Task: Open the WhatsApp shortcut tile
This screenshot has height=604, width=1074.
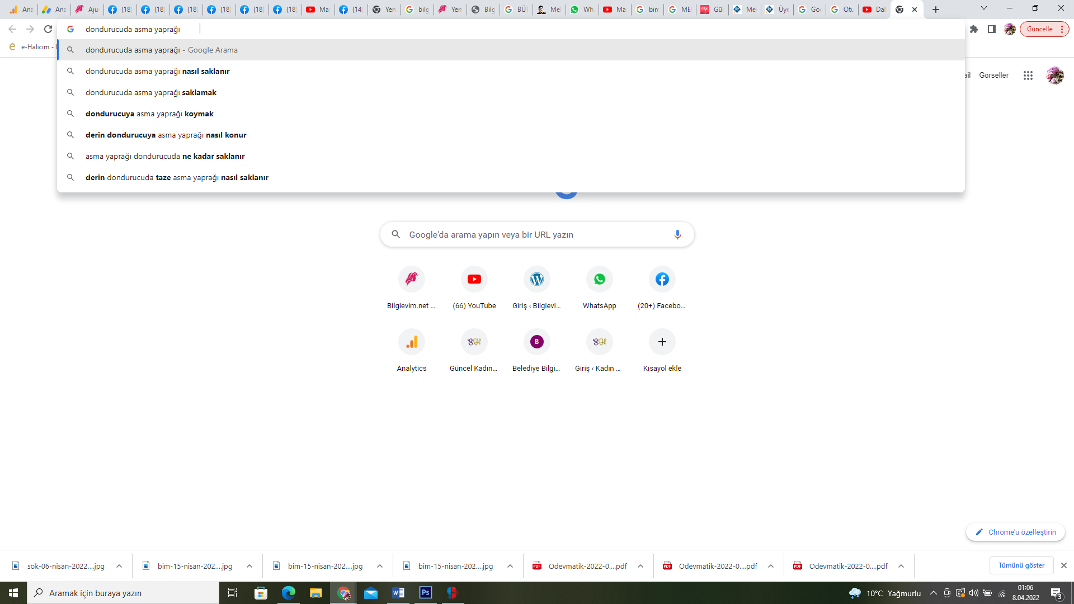Action: point(599,279)
